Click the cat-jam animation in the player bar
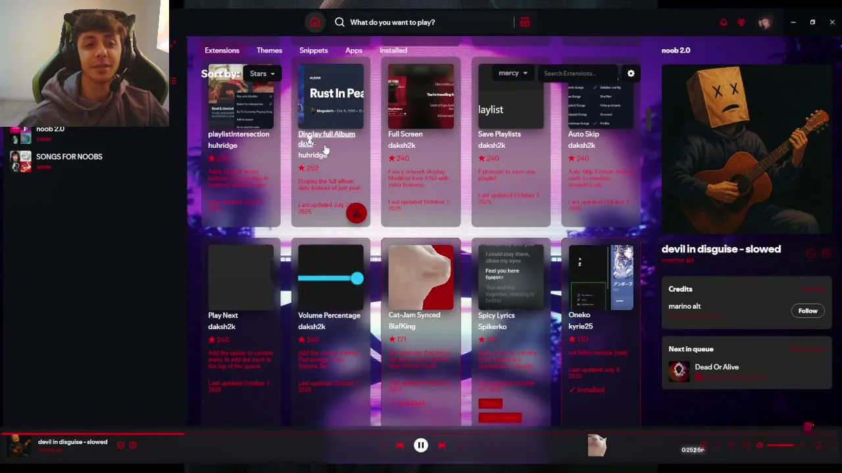The width and height of the screenshot is (842, 473). coord(597,445)
